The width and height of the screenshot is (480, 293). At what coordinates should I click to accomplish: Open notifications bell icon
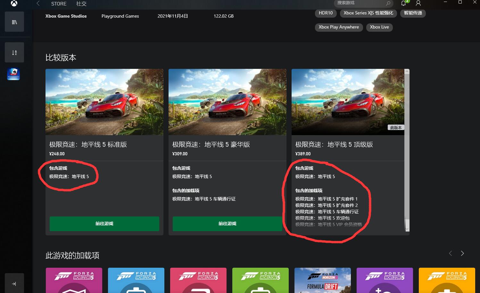404,3
